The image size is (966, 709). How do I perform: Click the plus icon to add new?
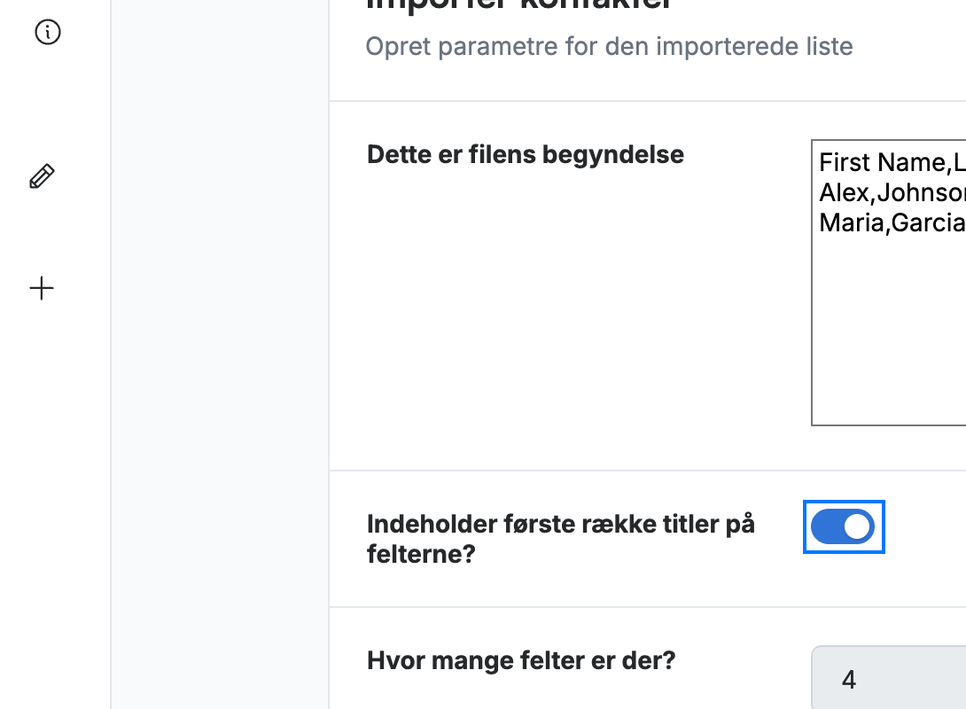[42, 288]
